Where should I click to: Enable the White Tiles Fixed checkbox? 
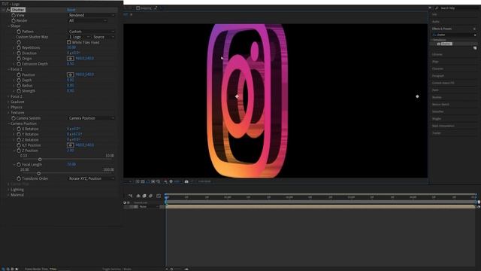point(69,42)
